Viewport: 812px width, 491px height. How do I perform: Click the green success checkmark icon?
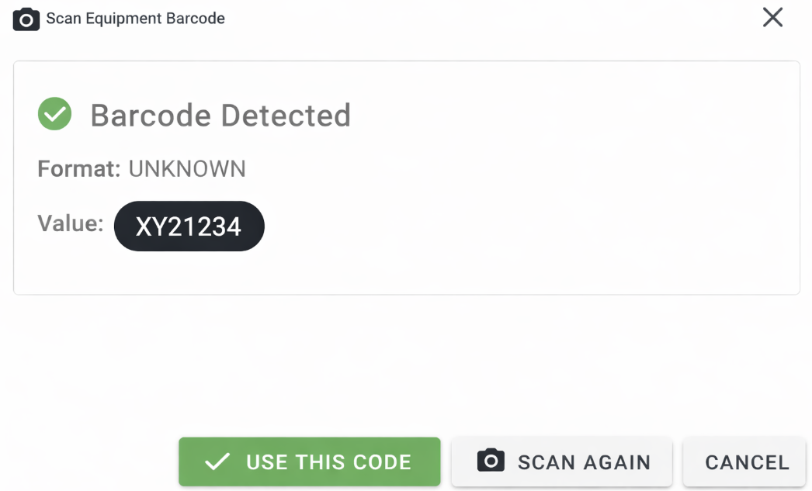coord(54,115)
